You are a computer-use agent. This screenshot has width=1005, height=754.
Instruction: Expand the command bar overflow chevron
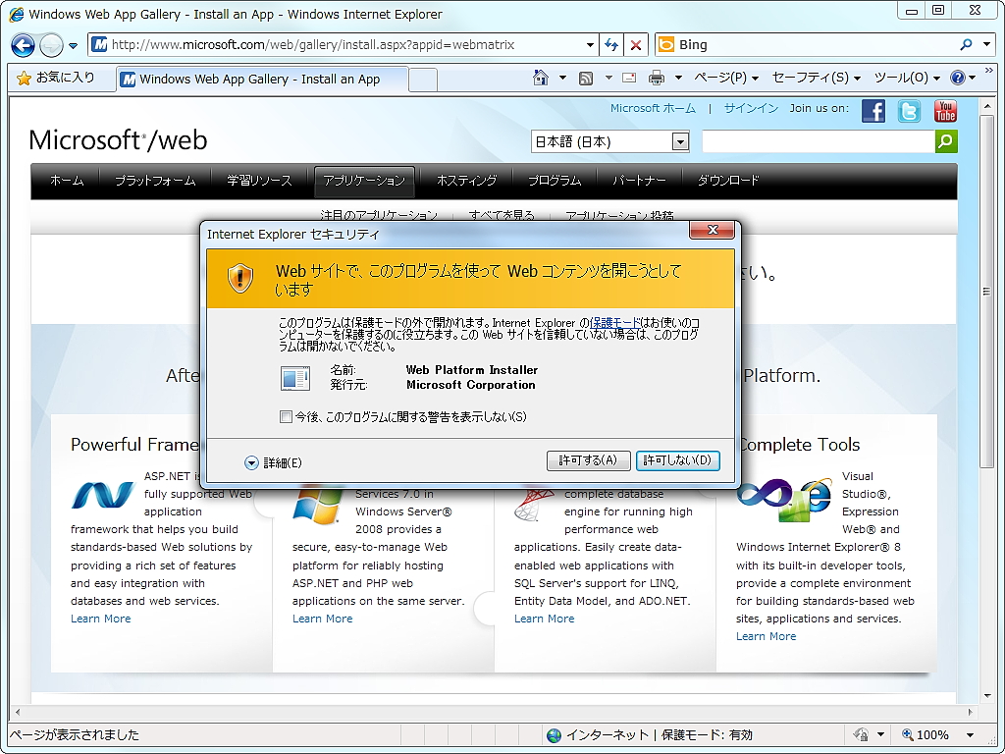point(988,71)
